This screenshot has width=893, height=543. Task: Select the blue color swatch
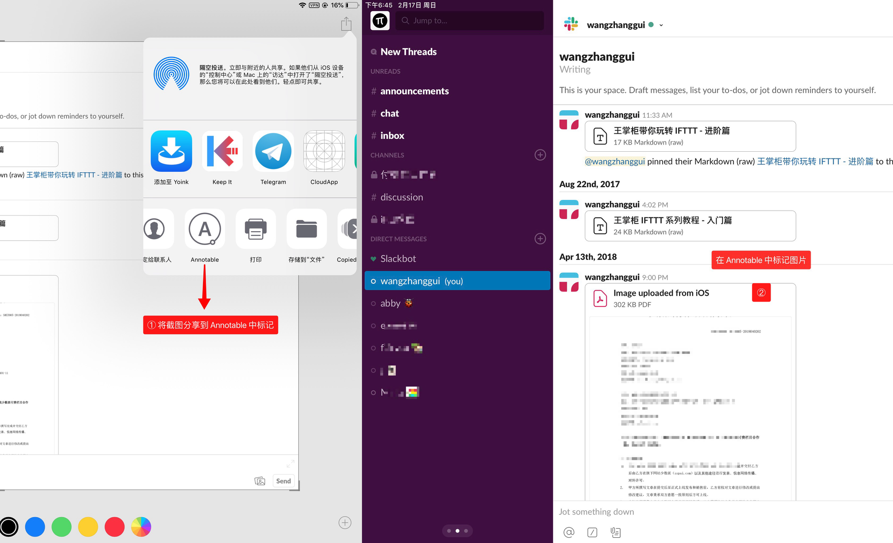(x=35, y=527)
